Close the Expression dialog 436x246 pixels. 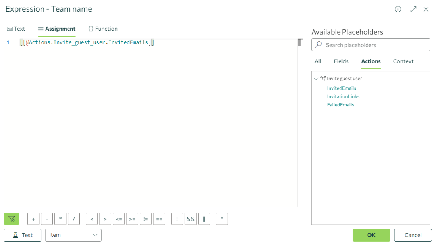426,10
